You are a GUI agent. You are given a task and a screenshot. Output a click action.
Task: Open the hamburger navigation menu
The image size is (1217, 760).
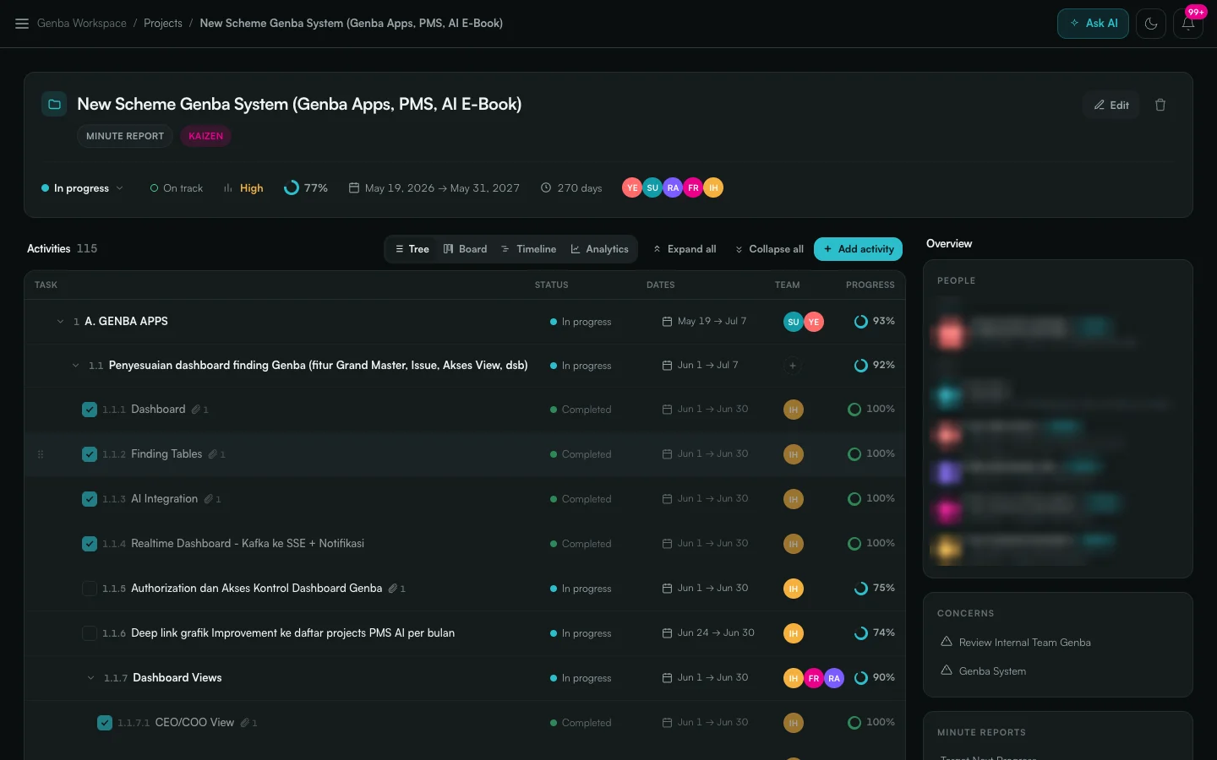[x=22, y=24]
